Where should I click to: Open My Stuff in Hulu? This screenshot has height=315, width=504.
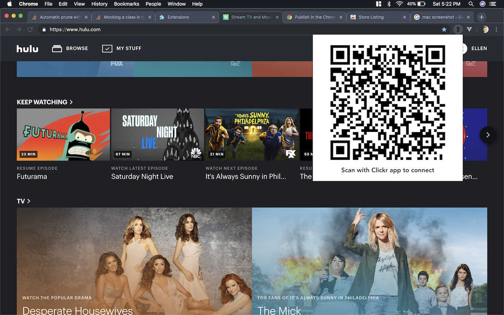pos(122,48)
